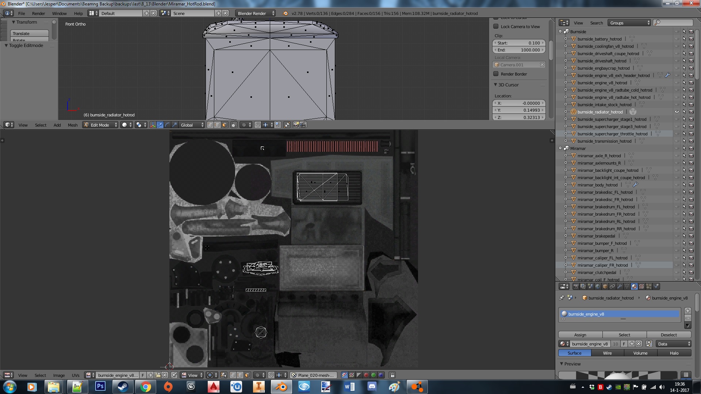Open the Mesh Data tab (triangle icon)

coord(627,286)
